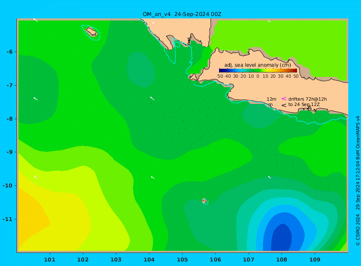
Task: Click the "-11" latitude axis label
Action: click(x=8, y=219)
